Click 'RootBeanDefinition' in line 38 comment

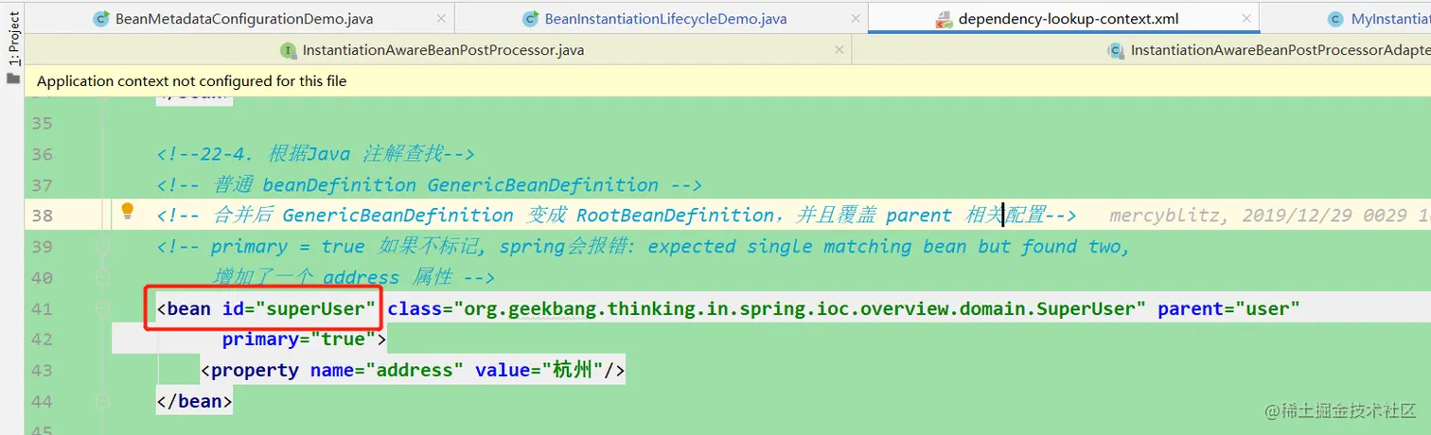pyautogui.click(x=675, y=216)
